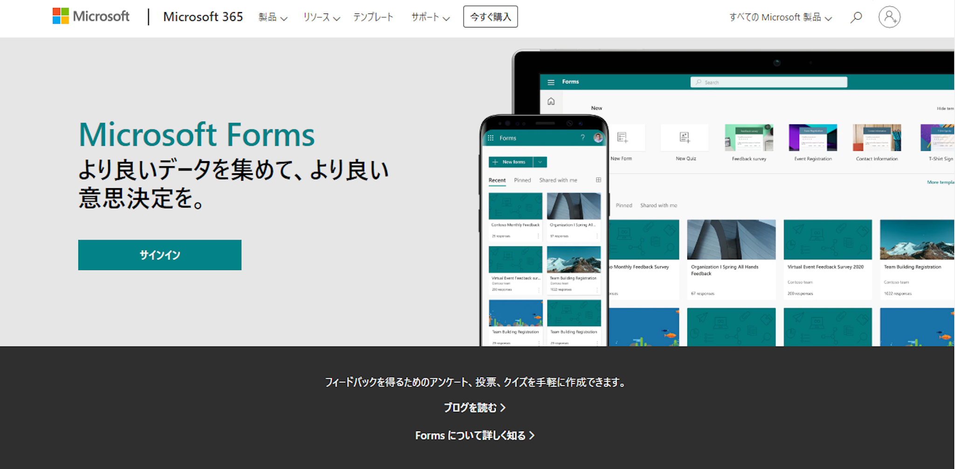Click the More templates link on tablet
The height and width of the screenshot is (469, 955).
[940, 182]
